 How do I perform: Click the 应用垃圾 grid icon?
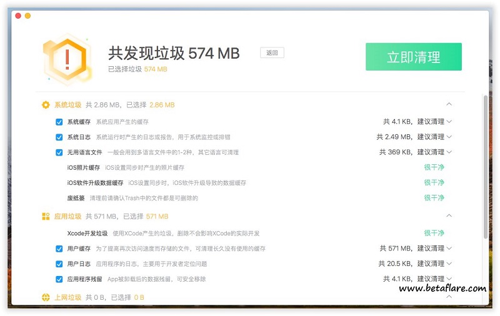point(46,217)
